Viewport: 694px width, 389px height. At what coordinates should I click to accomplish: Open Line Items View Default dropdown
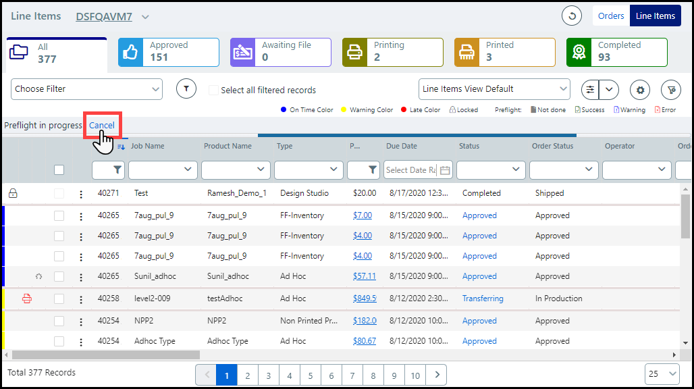click(x=494, y=88)
